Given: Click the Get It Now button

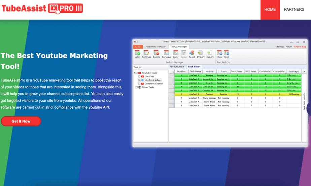Looking at the screenshot, I should pyautogui.click(x=21, y=121).
